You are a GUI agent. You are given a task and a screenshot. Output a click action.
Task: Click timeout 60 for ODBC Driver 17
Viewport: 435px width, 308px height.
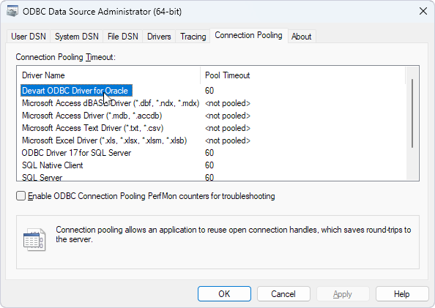click(209, 153)
